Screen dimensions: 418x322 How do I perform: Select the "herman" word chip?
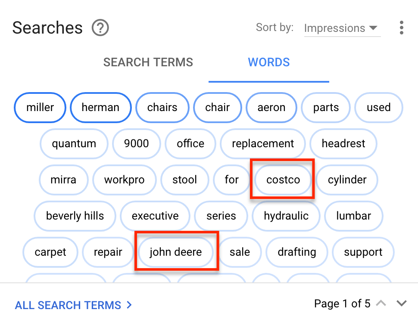point(100,108)
